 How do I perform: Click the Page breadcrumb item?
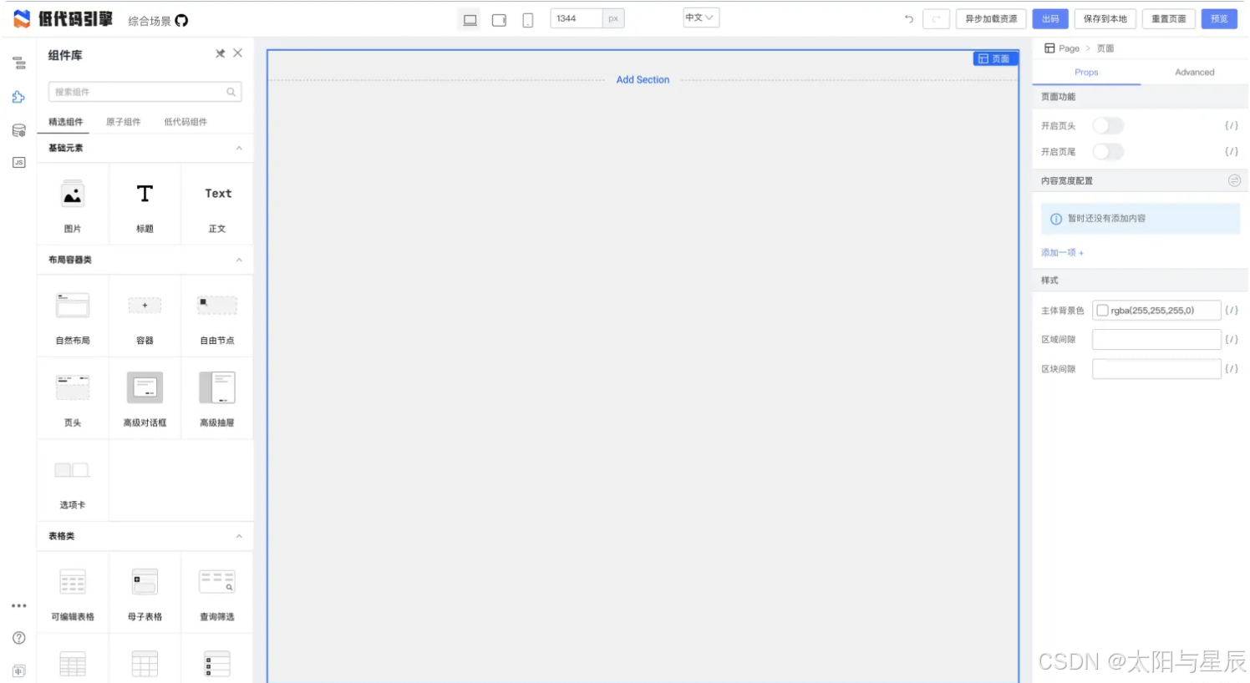[x=1069, y=48]
